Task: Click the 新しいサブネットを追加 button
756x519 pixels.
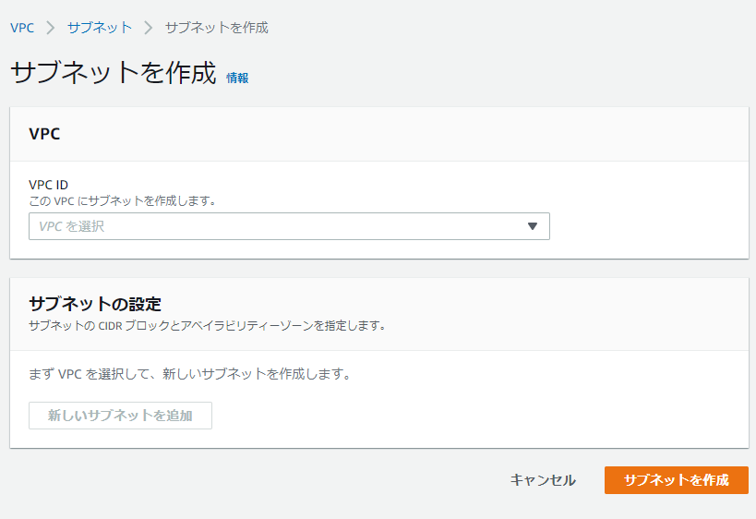Action: click(121, 416)
